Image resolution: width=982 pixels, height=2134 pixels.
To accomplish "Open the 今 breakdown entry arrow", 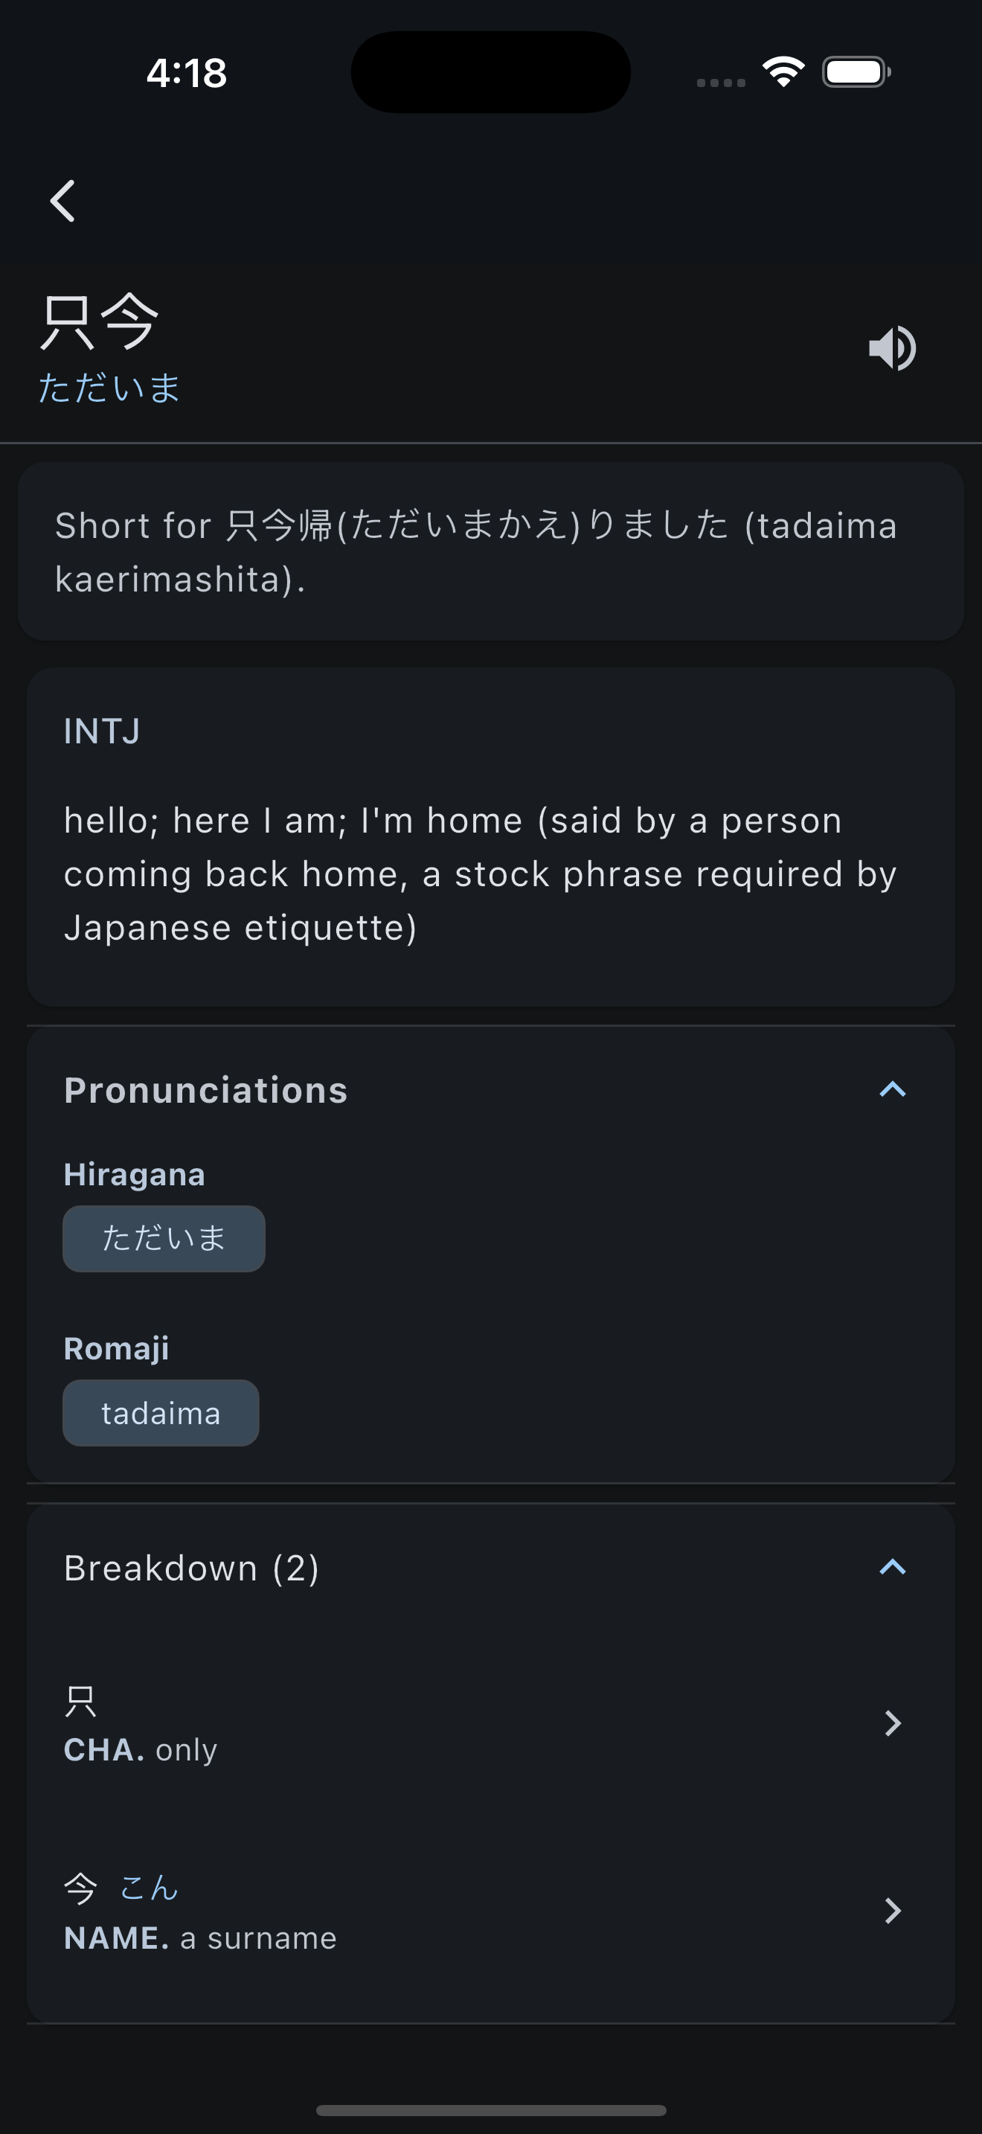I will click(893, 1910).
